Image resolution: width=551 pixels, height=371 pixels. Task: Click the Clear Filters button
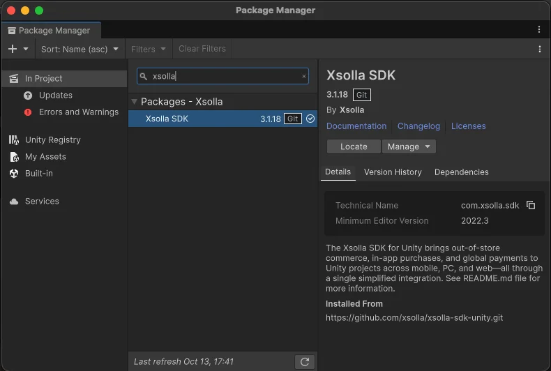tap(202, 49)
